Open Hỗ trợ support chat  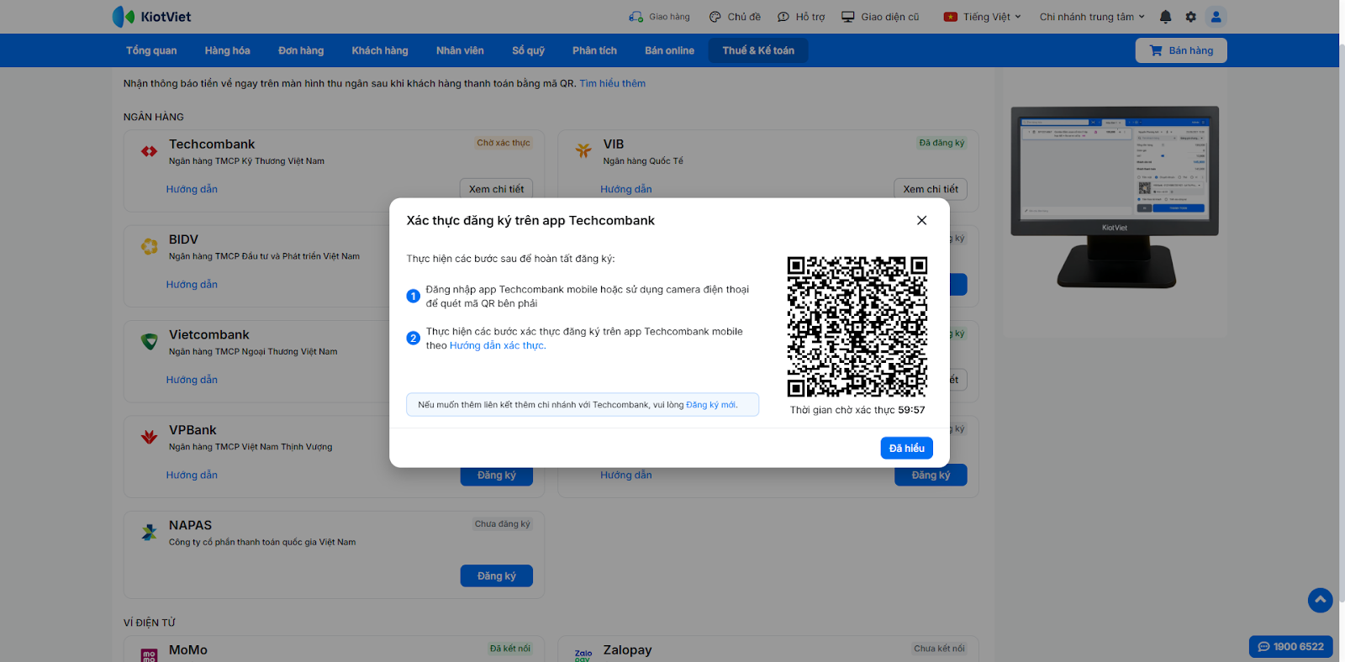[x=801, y=17]
